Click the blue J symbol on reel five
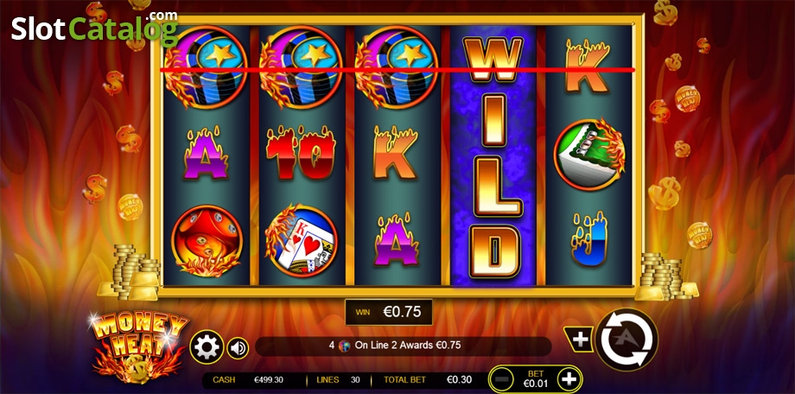Screen dimensions: 795x394 (588, 238)
